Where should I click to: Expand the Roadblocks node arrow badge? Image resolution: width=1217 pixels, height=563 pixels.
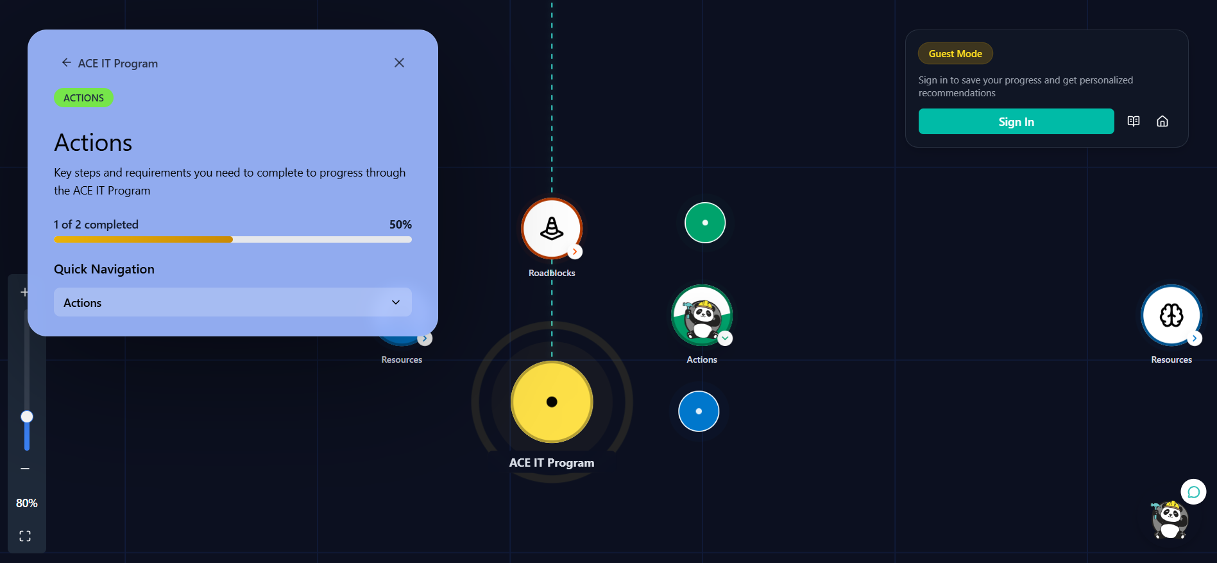tap(575, 252)
